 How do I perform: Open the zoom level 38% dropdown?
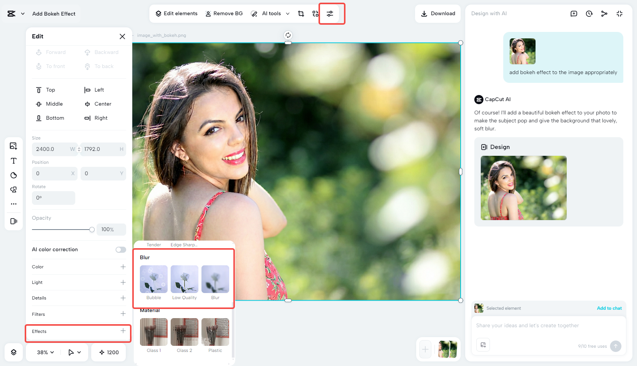tap(43, 352)
